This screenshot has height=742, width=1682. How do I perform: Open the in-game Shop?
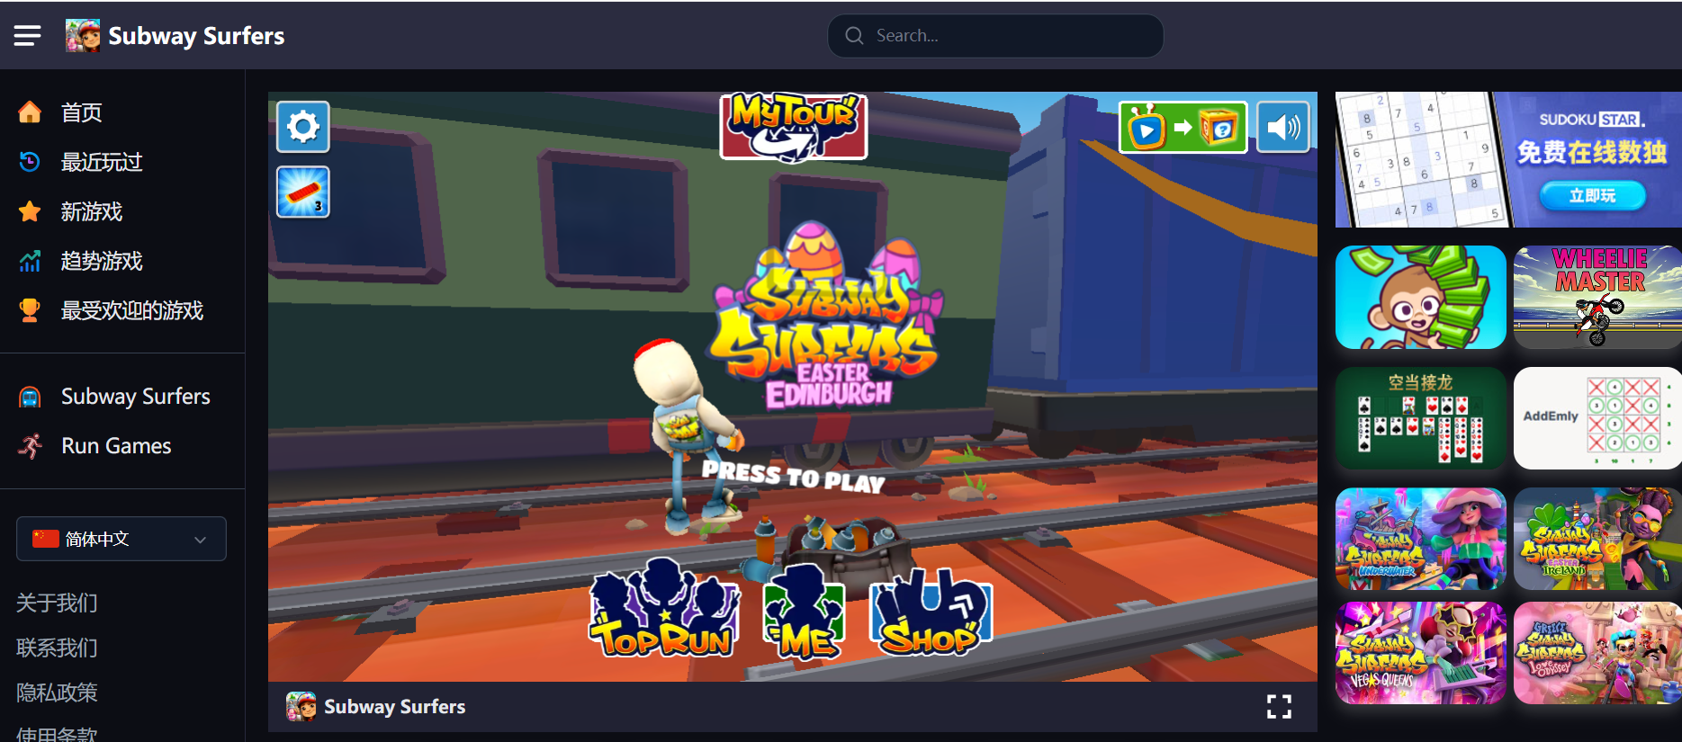[x=931, y=612]
